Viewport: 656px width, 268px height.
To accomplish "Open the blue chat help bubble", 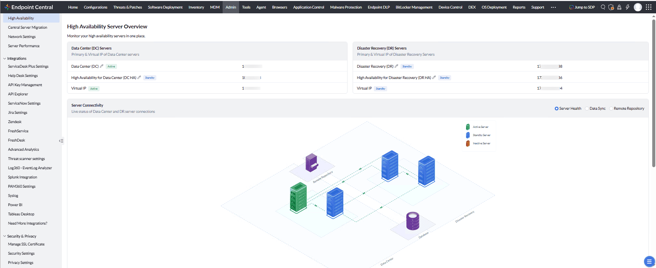I will [649, 262].
